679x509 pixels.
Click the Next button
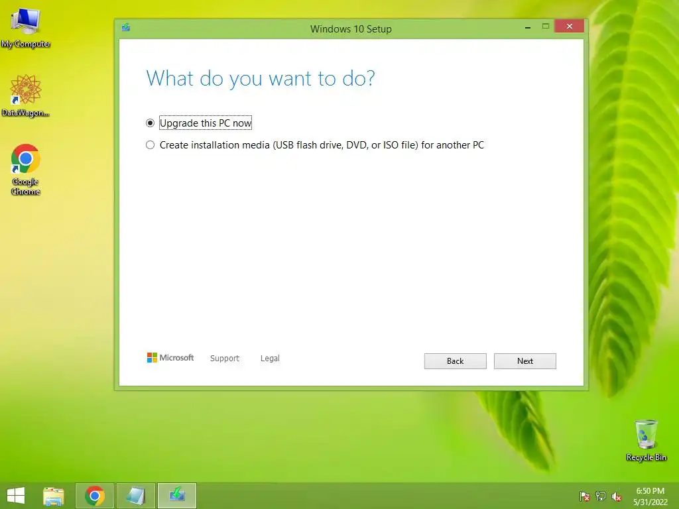pos(525,361)
